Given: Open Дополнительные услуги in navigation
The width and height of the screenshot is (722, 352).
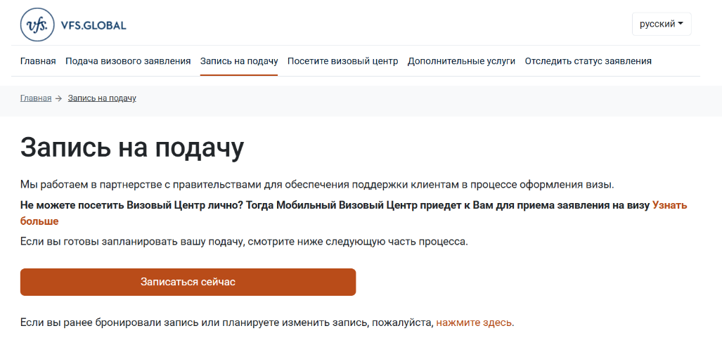Looking at the screenshot, I should coord(461,60).
